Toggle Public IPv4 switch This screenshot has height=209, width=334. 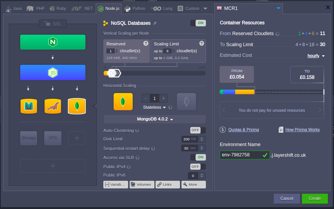[198, 167]
